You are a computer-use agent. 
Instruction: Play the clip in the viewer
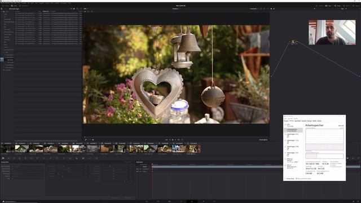pyautogui.click(x=175, y=140)
